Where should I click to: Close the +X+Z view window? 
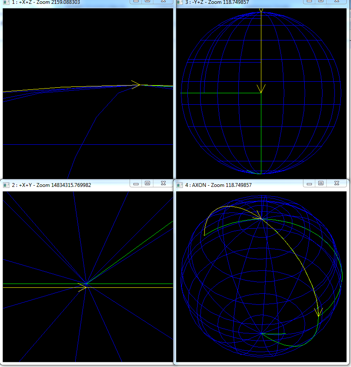163,1
